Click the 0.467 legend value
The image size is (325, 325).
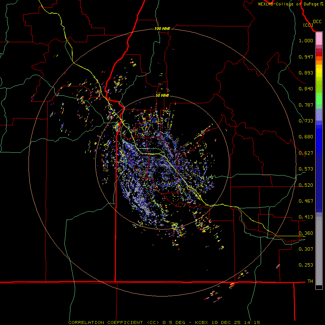click(306, 201)
